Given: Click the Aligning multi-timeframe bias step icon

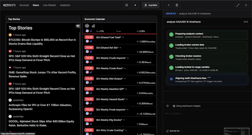Looking at the screenshot, I should (x=171, y=79).
